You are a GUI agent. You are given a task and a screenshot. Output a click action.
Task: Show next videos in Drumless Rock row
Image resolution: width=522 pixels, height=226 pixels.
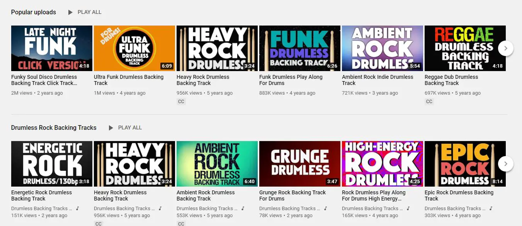tap(506, 164)
